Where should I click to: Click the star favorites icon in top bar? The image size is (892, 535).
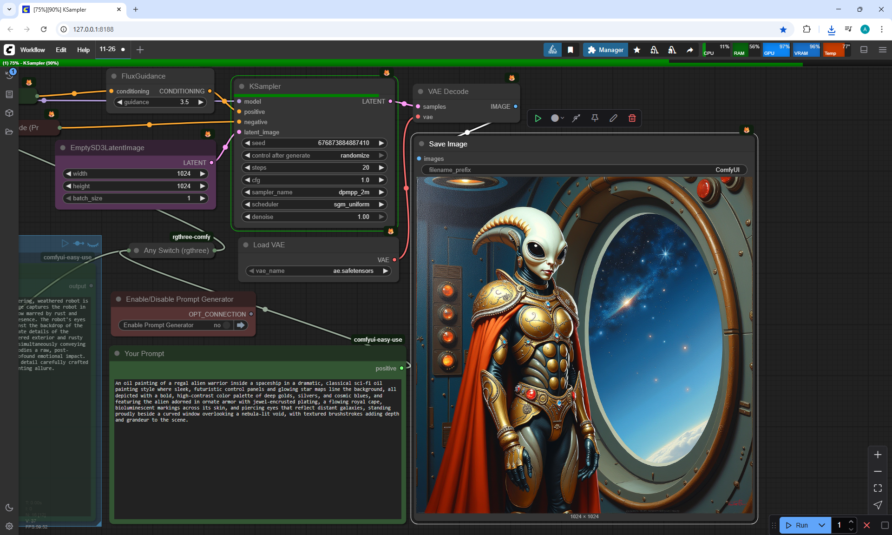637,50
